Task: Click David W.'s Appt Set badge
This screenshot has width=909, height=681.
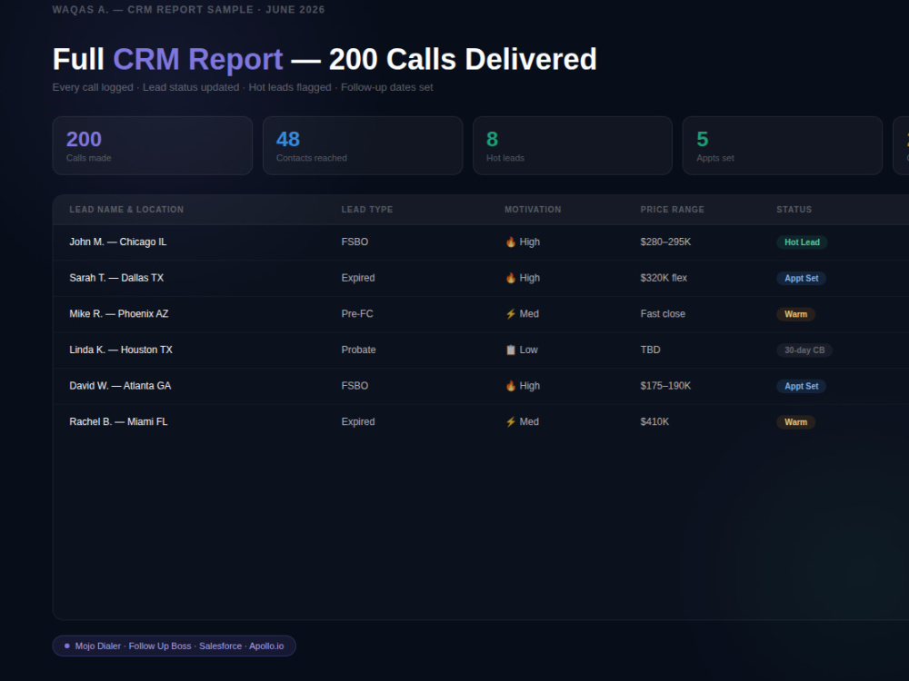Action: (x=801, y=386)
